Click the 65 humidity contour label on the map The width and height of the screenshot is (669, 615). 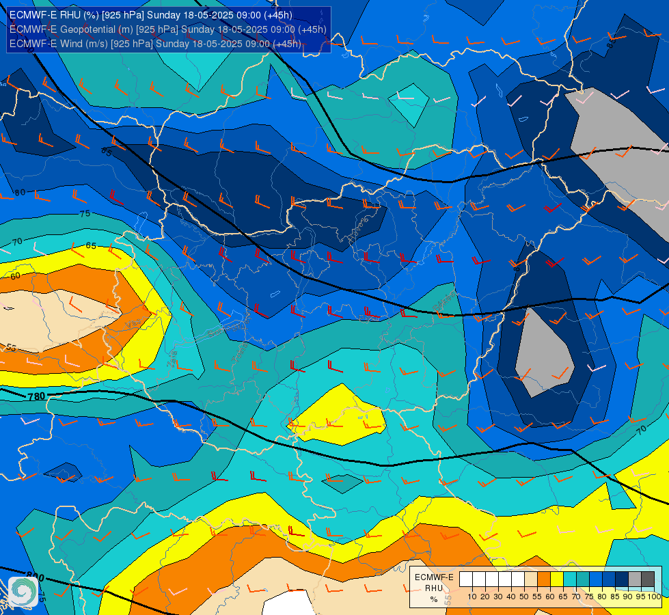click(91, 245)
